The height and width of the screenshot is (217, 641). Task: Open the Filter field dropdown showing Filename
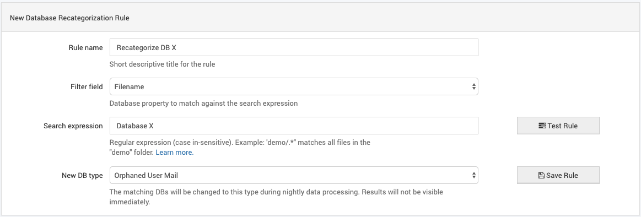click(294, 86)
